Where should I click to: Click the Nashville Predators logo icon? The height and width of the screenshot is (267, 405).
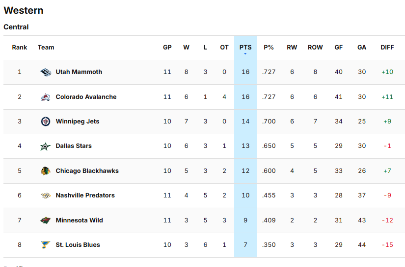(46, 195)
